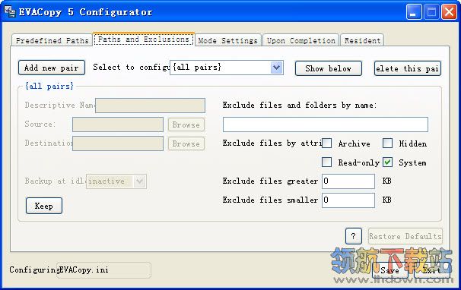Select the Paths and Exclusions tab
461x290 pixels.
[x=144, y=39]
